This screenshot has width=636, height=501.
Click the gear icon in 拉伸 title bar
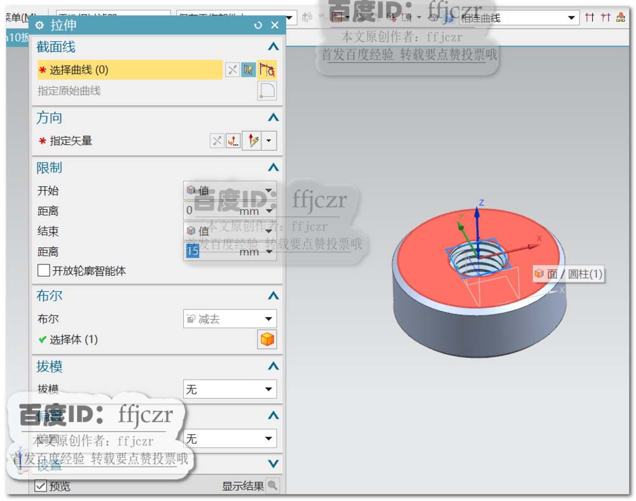[39, 25]
